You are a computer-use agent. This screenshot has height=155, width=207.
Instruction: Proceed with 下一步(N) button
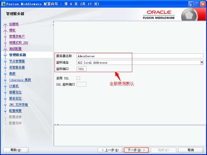(x=137, y=150)
